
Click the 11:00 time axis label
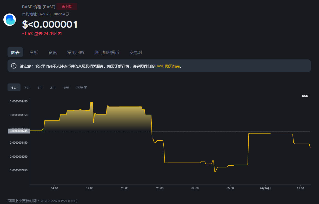tap(300, 188)
